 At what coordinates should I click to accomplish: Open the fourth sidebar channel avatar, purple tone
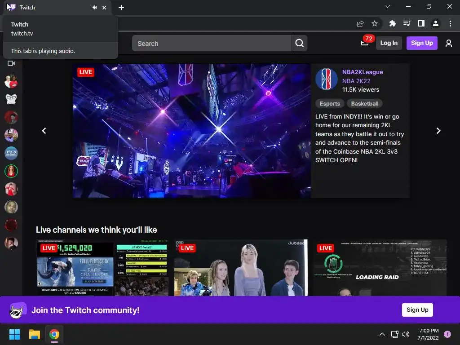11,135
